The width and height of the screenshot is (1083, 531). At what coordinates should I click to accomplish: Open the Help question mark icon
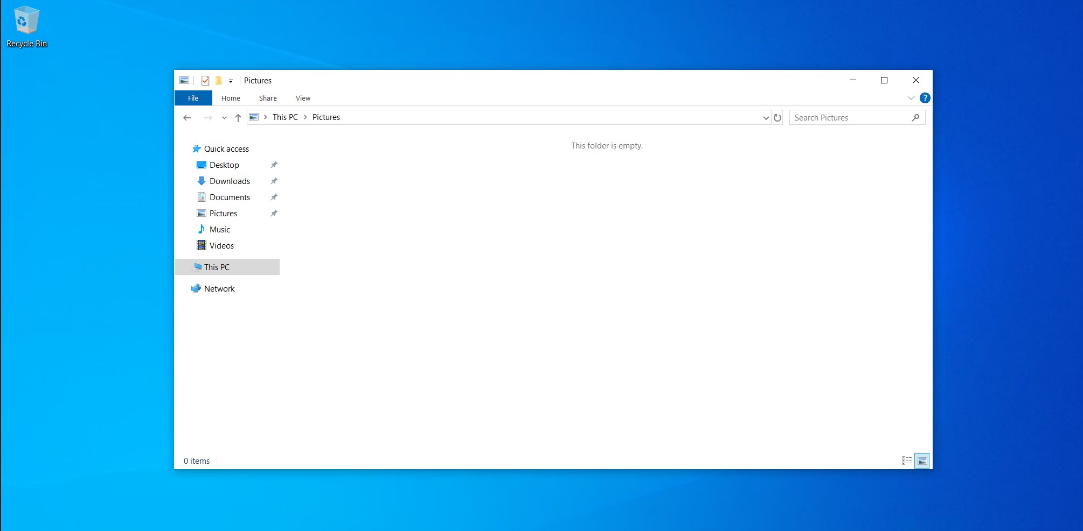[925, 98]
